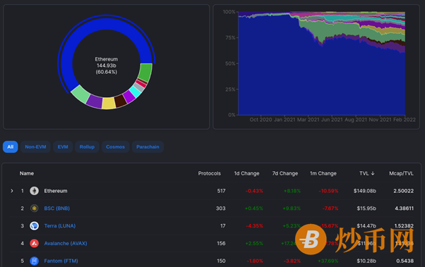The width and height of the screenshot is (425, 267).
Task: Open the BSC (BNB) chain link
Action: coord(57,209)
